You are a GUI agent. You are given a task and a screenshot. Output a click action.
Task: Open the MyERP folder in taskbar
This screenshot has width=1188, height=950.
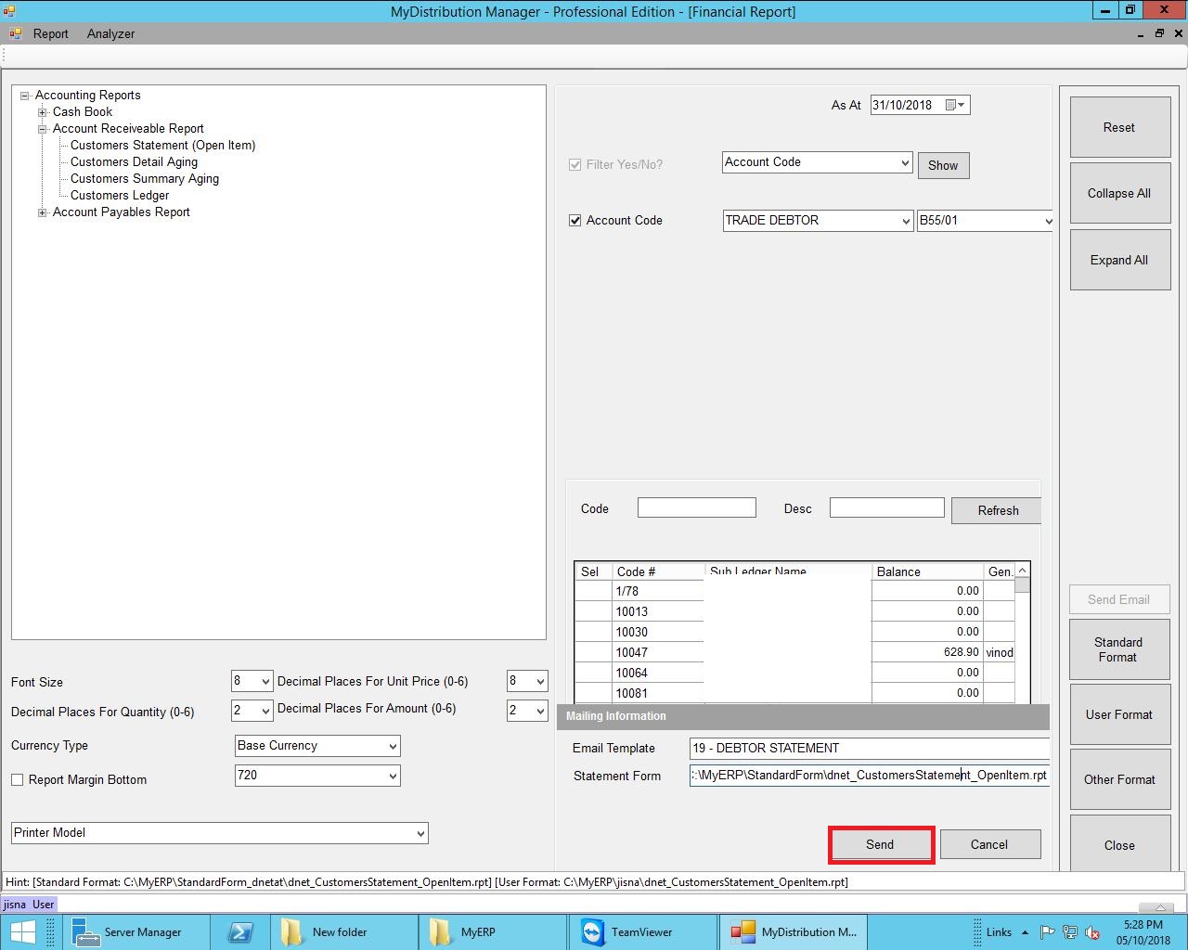click(x=464, y=931)
